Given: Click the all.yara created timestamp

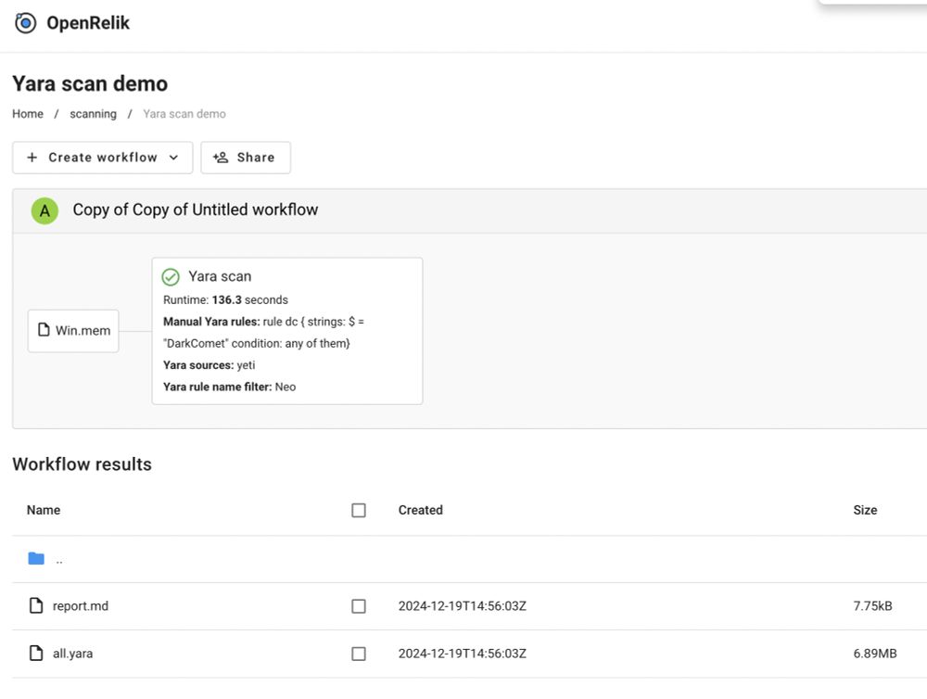Looking at the screenshot, I should pos(463,654).
